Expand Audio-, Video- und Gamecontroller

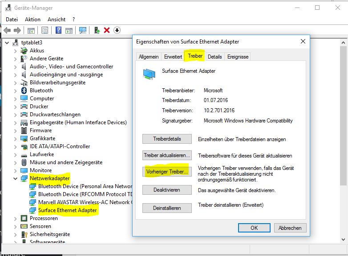coord(15,67)
